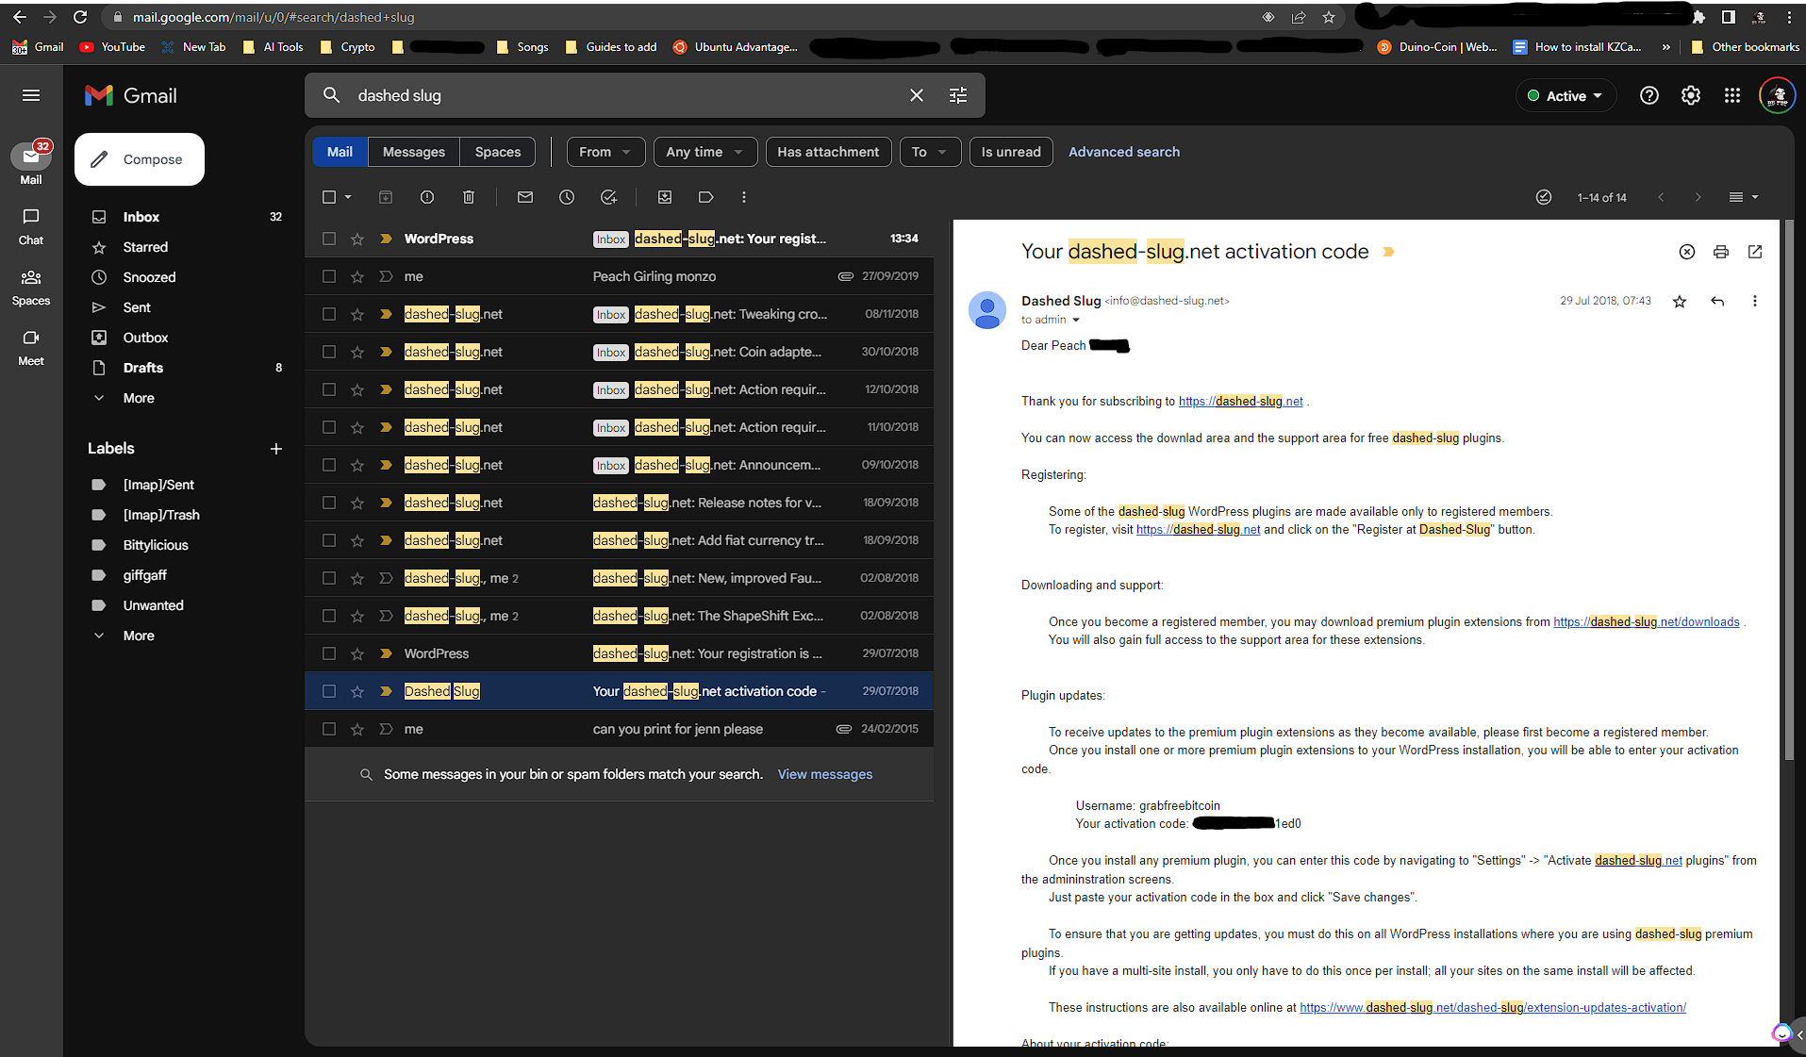Open the Google apps grid

point(1731,95)
